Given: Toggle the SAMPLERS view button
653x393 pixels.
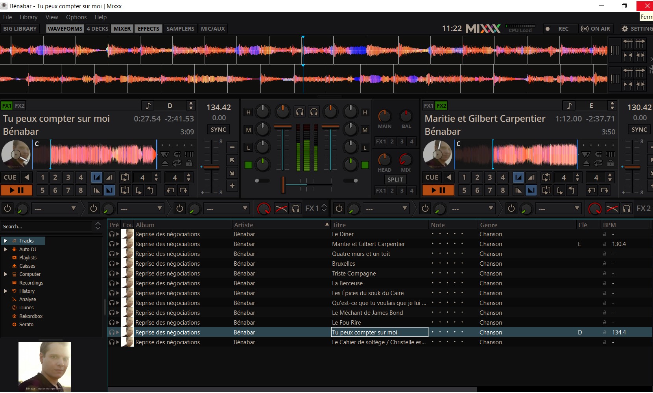Looking at the screenshot, I should click(180, 29).
